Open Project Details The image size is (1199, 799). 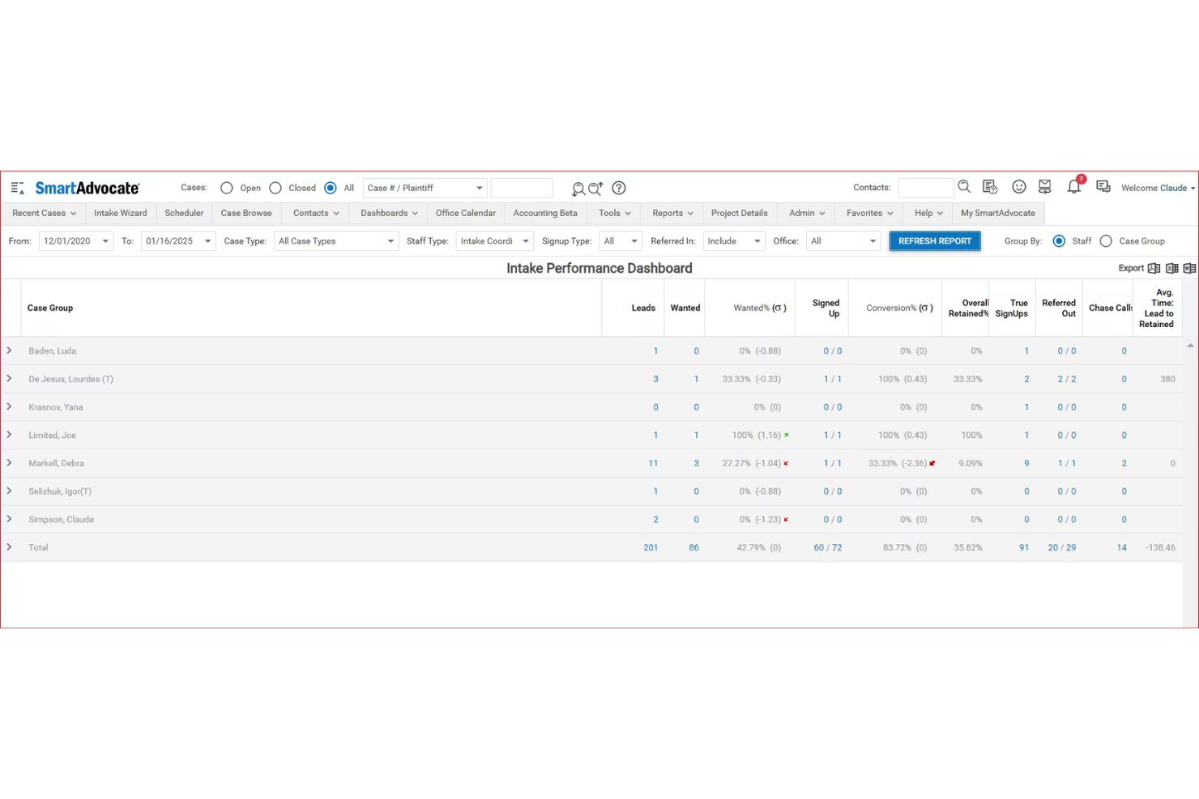tap(740, 213)
